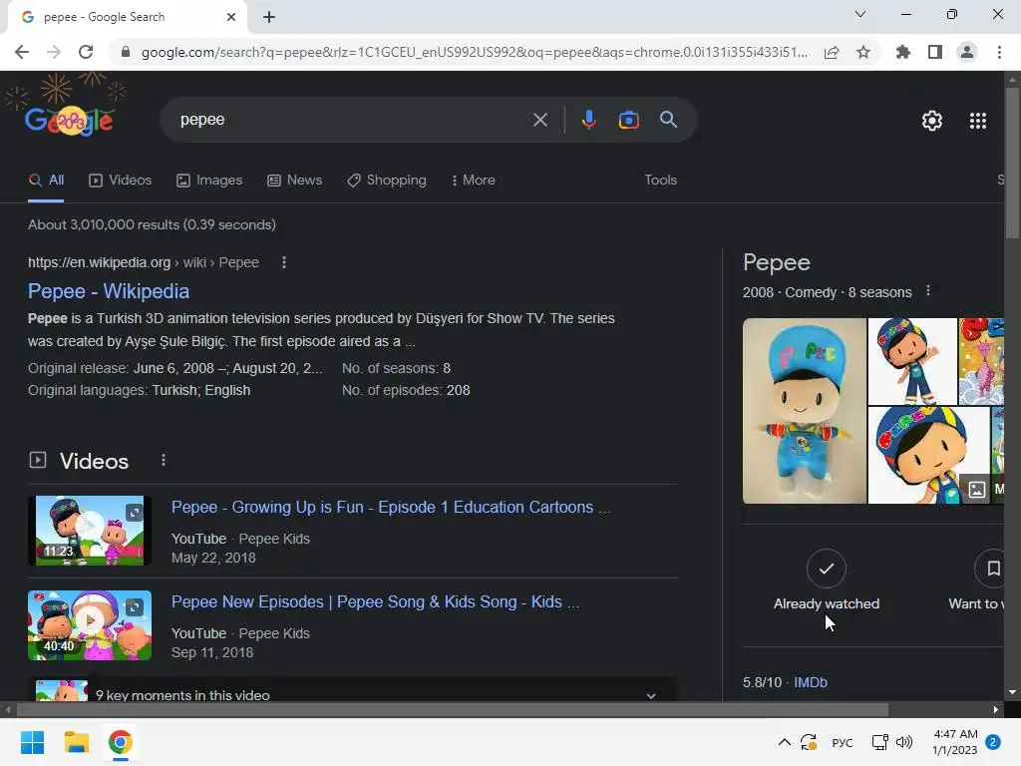Open the search Tools option
This screenshot has width=1021, height=766.
(x=660, y=180)
